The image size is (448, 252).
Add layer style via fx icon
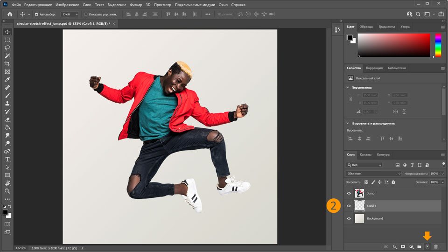click(x=394, y=246)
